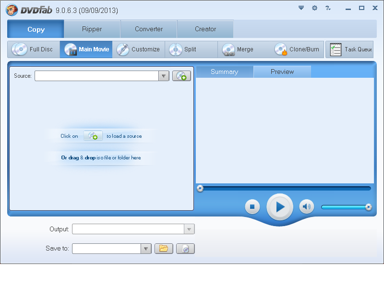The image size is (384, 288).
Task: Open the settings gear in title bar
Action: click(x=314, y=8)
